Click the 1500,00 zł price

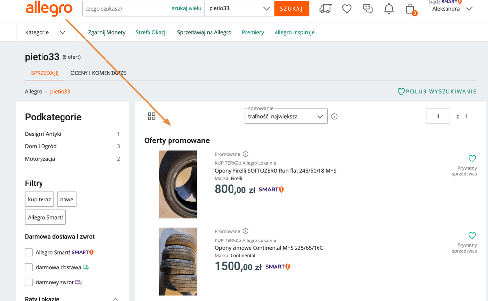[238, 266]
